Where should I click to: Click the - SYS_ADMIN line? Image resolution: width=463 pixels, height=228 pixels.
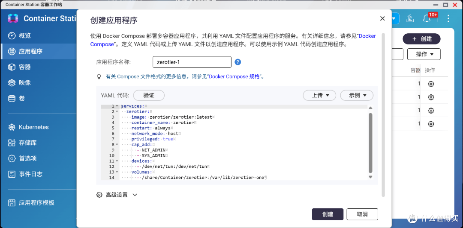click(x=152, y=155)
